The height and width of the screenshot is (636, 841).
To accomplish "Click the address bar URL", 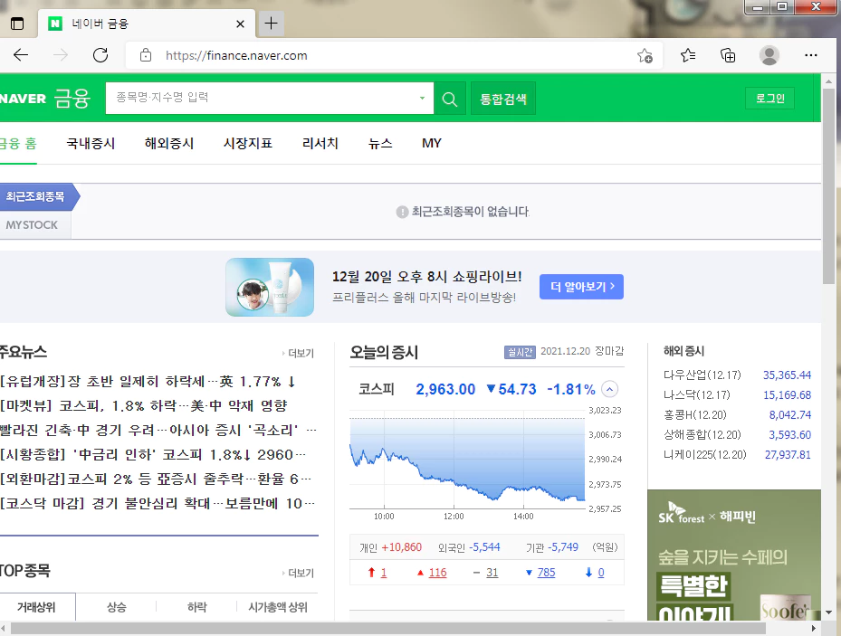I will pos(236,56).
